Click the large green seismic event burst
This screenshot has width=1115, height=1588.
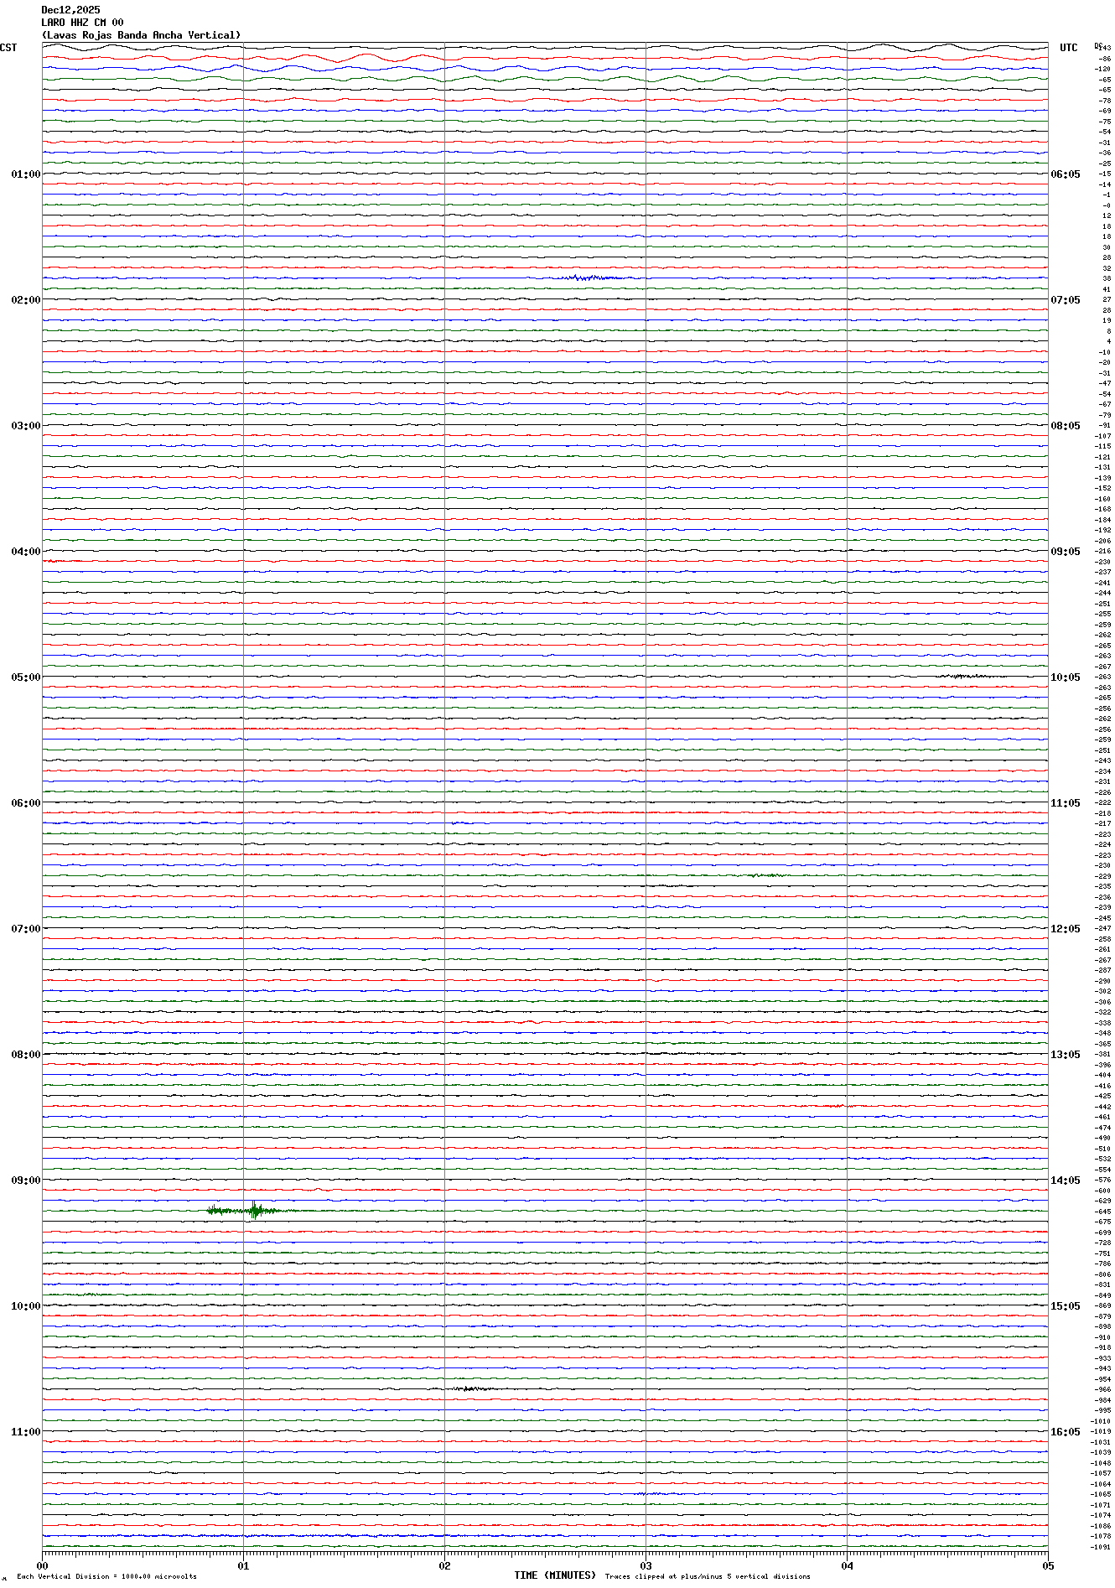click(253, 1211)
